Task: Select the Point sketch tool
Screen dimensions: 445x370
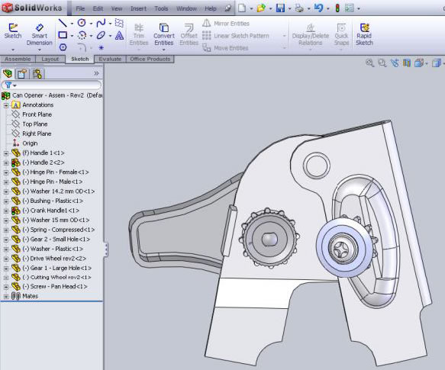Action: tap(101, 47)
